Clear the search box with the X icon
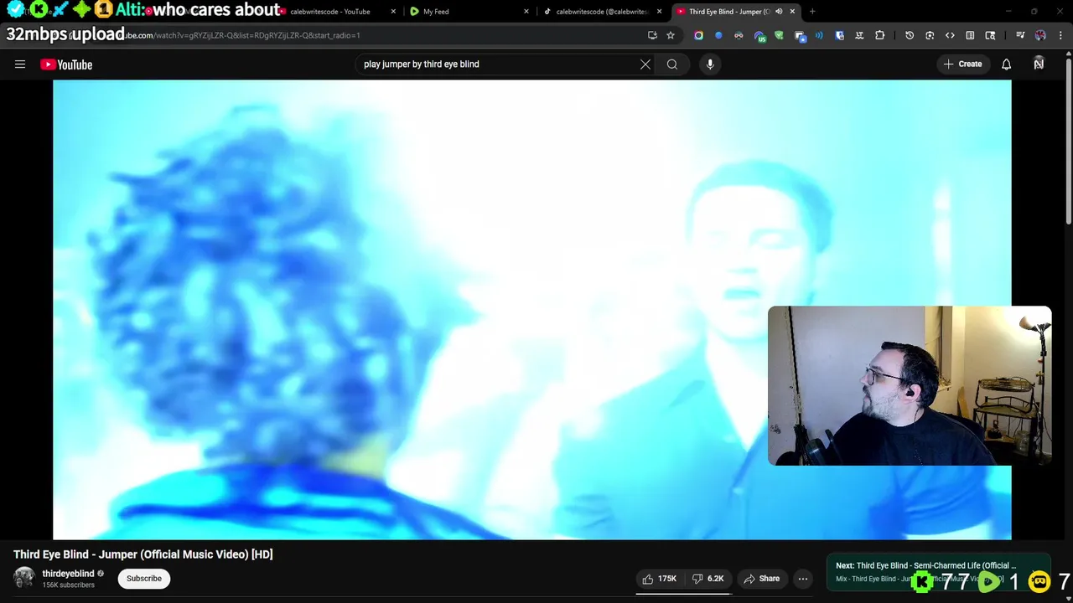 click(x=645, y=64)
